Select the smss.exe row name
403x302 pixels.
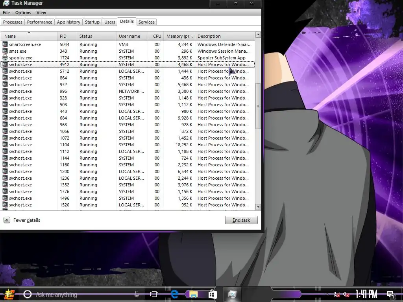pos(18,51)
